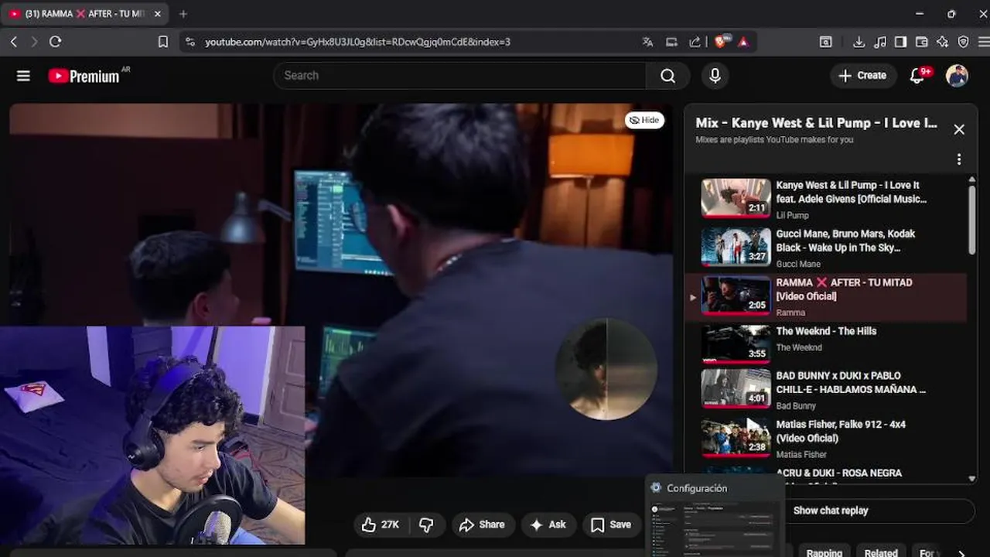
Task: Like the video with 27K likes
Action: [381, 525]
